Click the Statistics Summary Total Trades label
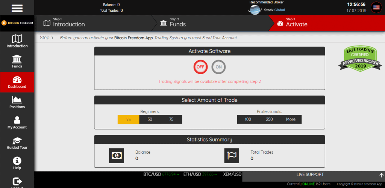The width and height of the screenshot is (385, 188). [262, 152]
